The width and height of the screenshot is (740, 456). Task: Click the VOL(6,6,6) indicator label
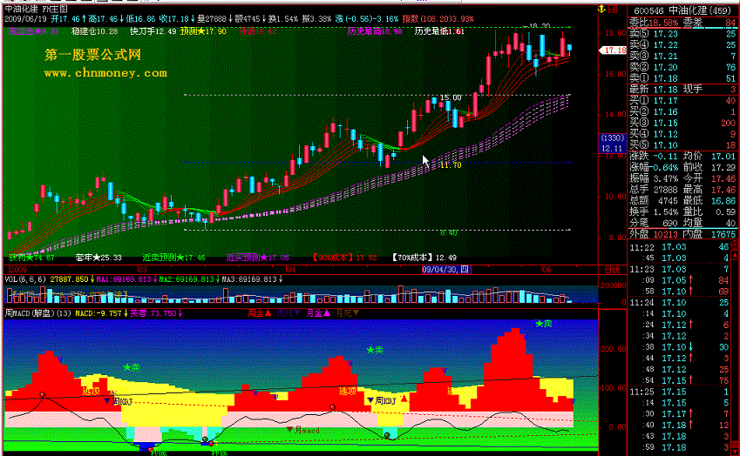(x=25, y=279)
